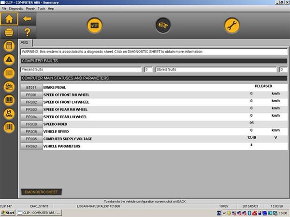Click the PR005 supply voltage button
Viewport: 290px width, 217px height.
(31, 138)
